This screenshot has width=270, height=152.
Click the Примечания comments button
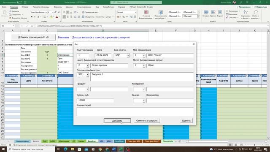[x=244, y=7]
